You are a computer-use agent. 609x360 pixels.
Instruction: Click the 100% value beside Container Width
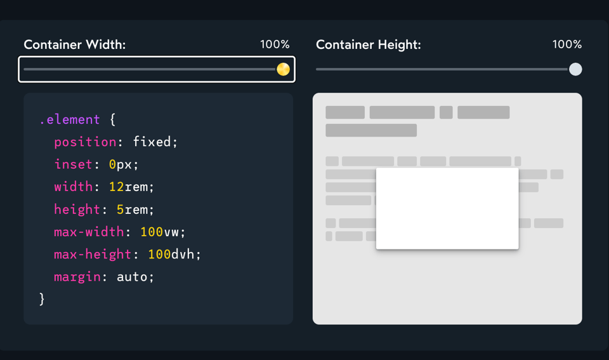click(x=275, y=44)
